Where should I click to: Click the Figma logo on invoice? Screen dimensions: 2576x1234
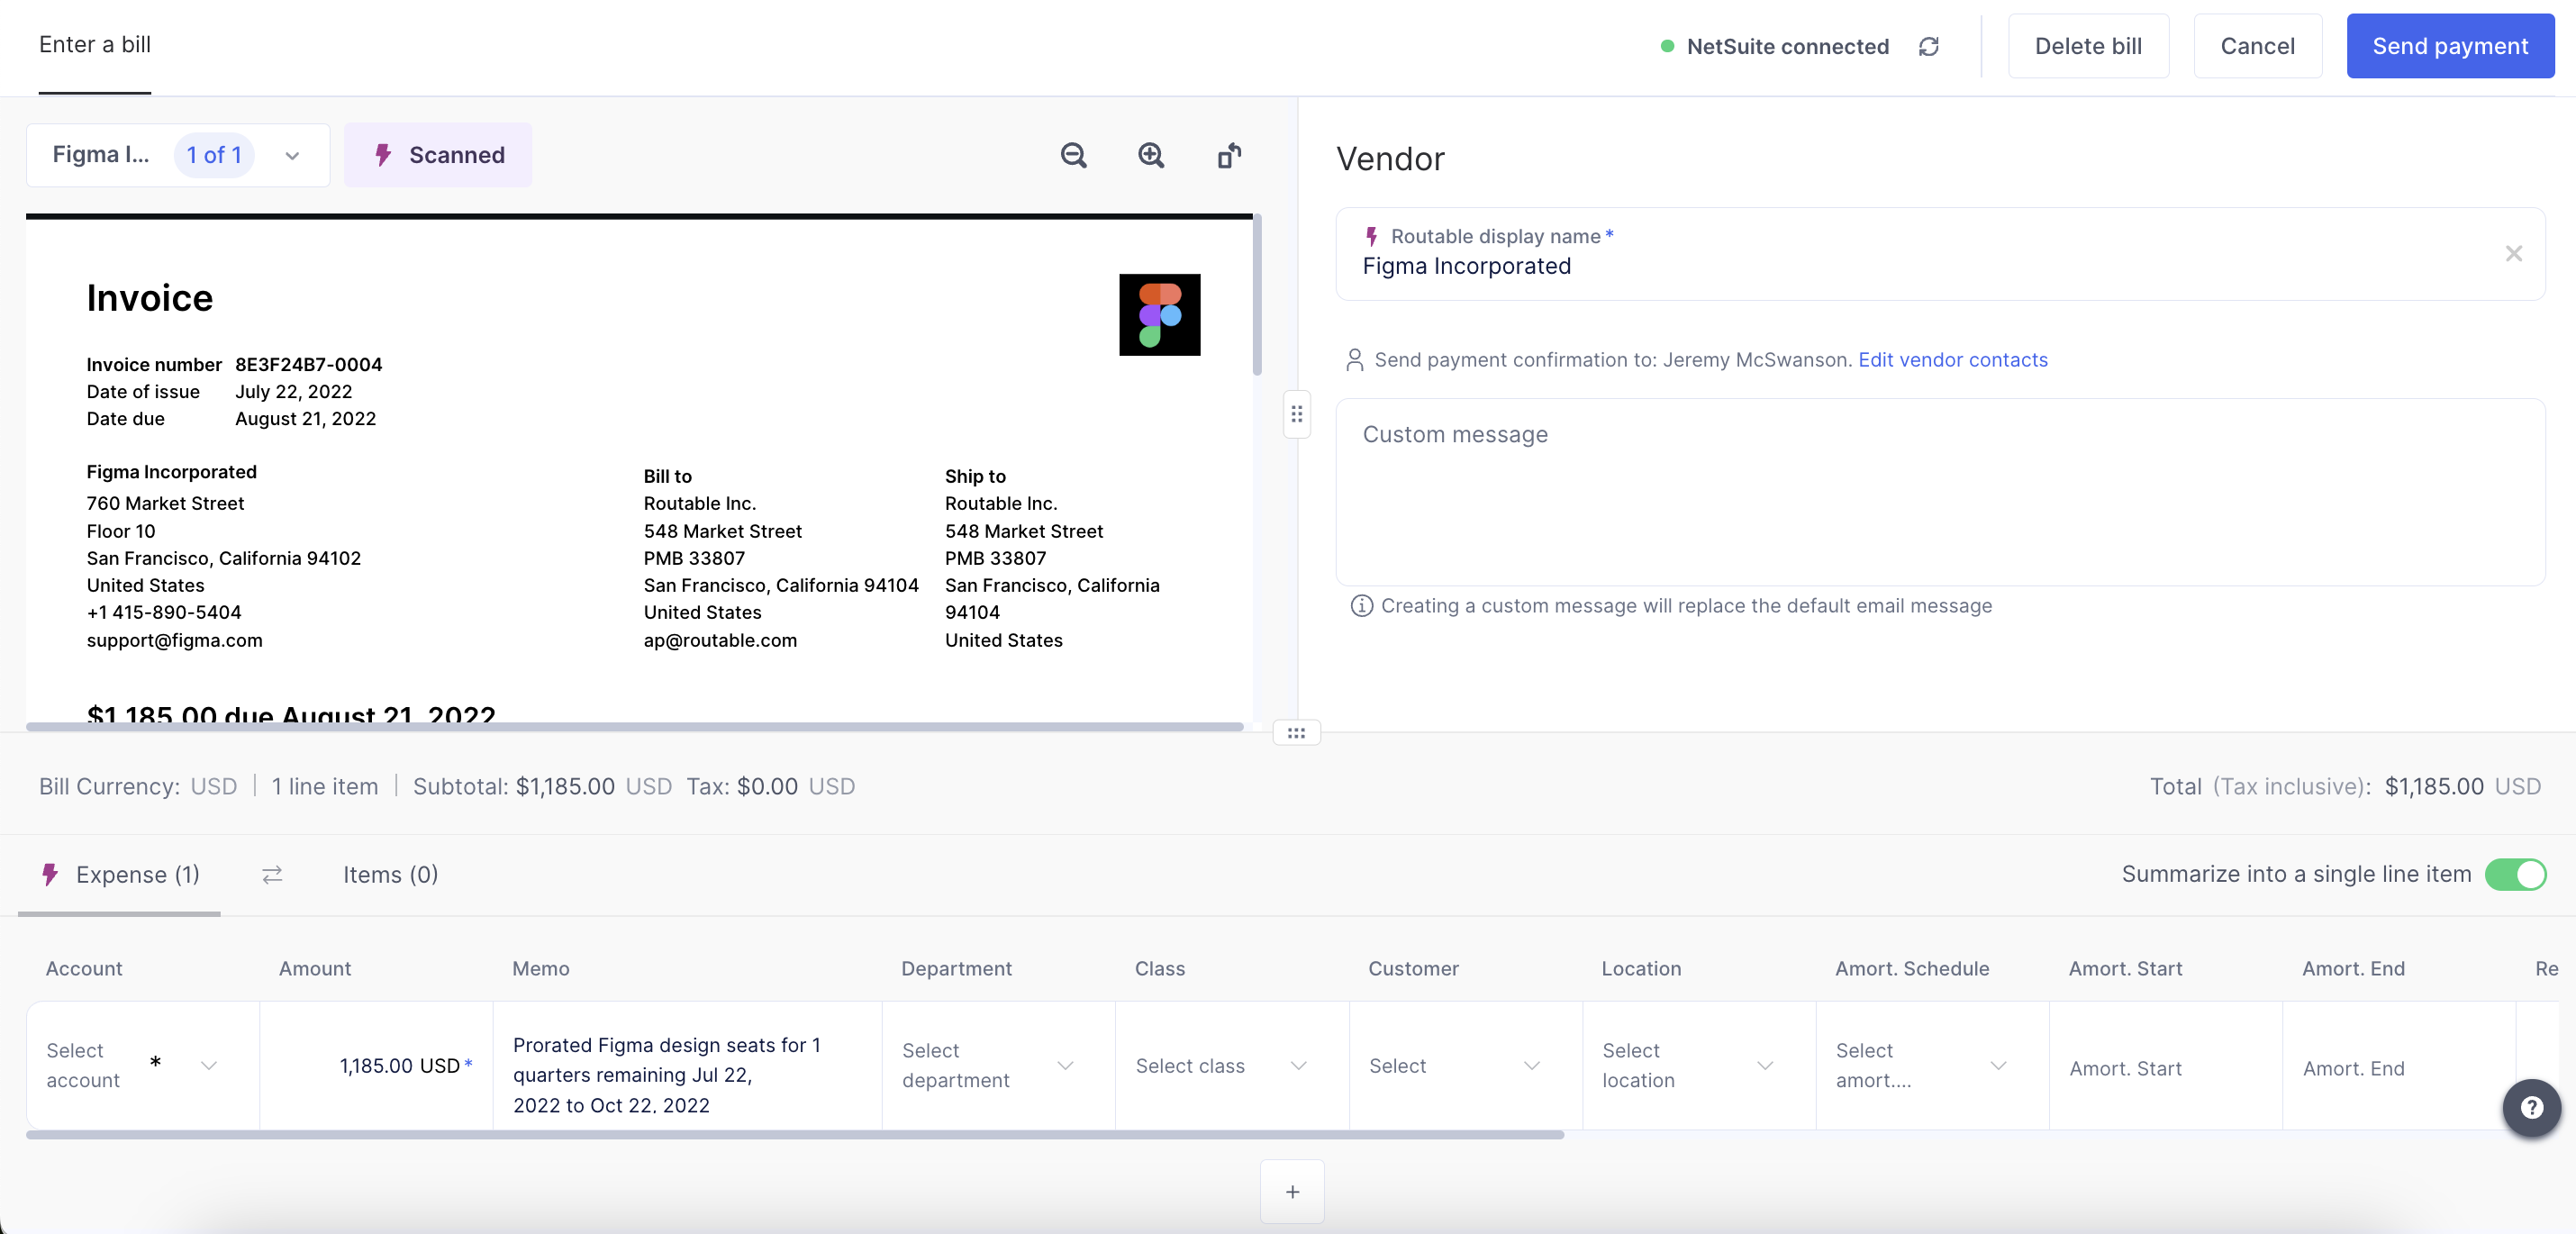(x=1159, y=314)
